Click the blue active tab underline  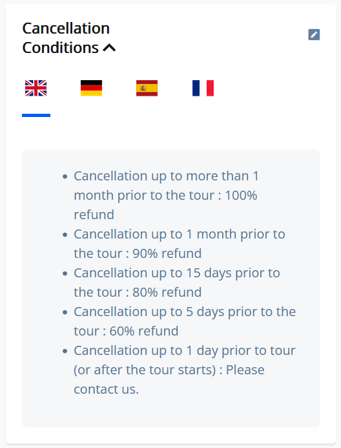tap(36, 116)
